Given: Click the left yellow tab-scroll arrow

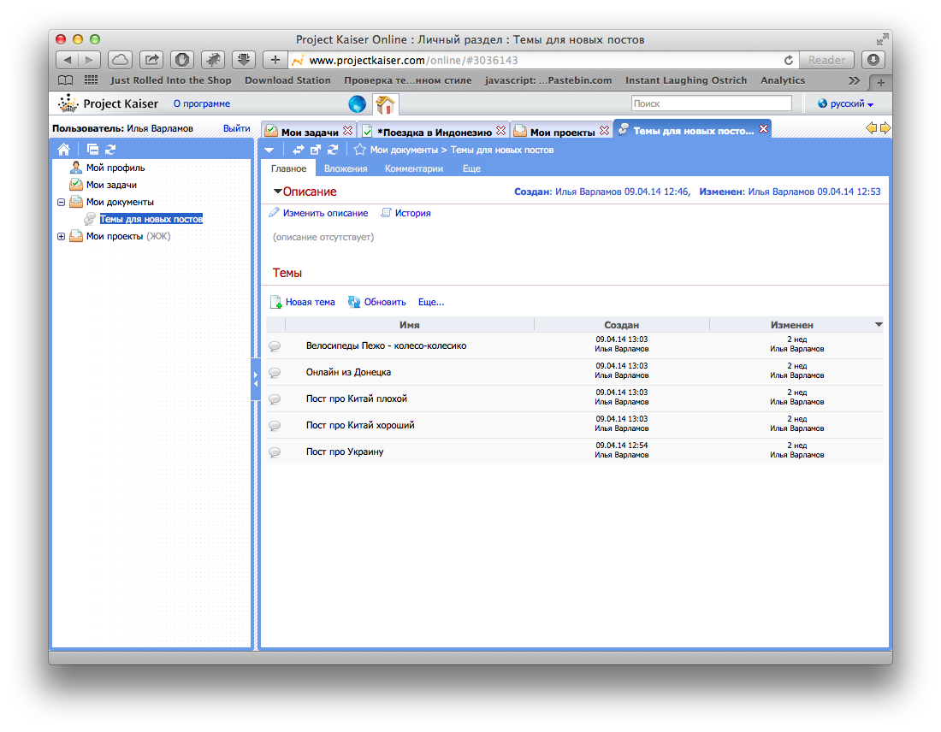Looking at the screenshot, I should tap(872, 127).
